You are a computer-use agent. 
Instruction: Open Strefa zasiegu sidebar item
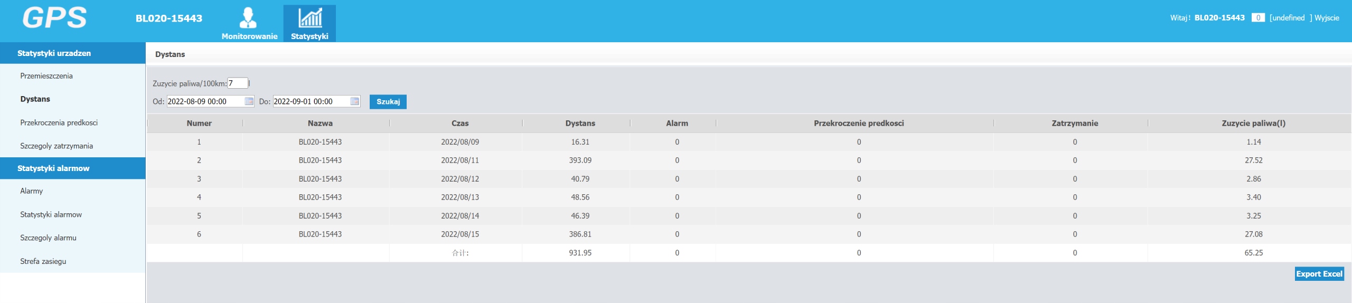tap(43, 261)
